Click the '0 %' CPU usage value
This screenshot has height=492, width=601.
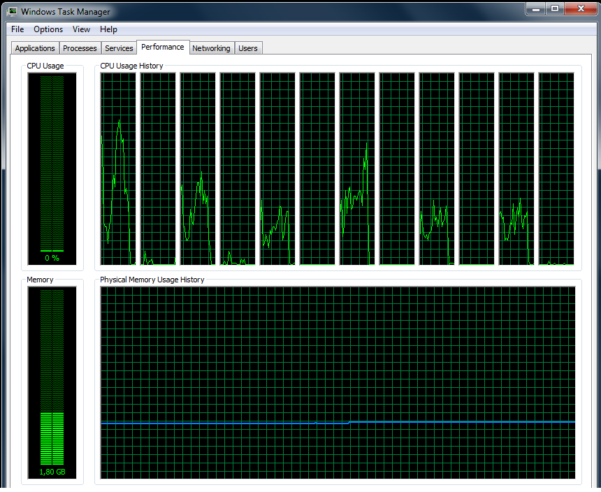pos(52,259)
